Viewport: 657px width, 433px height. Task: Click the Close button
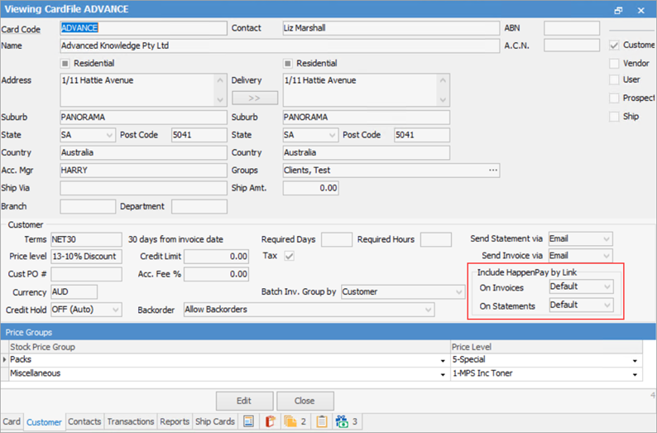coord(305,401)
